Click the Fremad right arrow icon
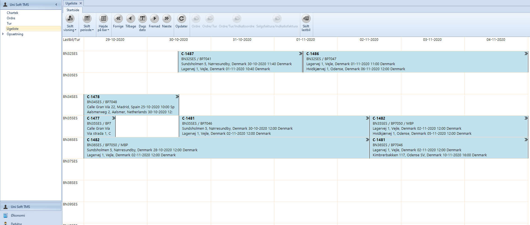Viewport: 530px width, 225px height. 154,19
